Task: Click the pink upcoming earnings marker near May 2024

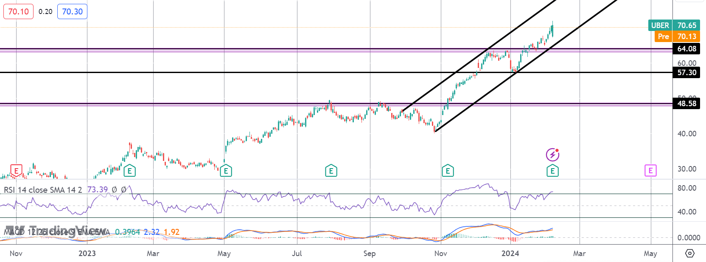Action: point(650,171)
